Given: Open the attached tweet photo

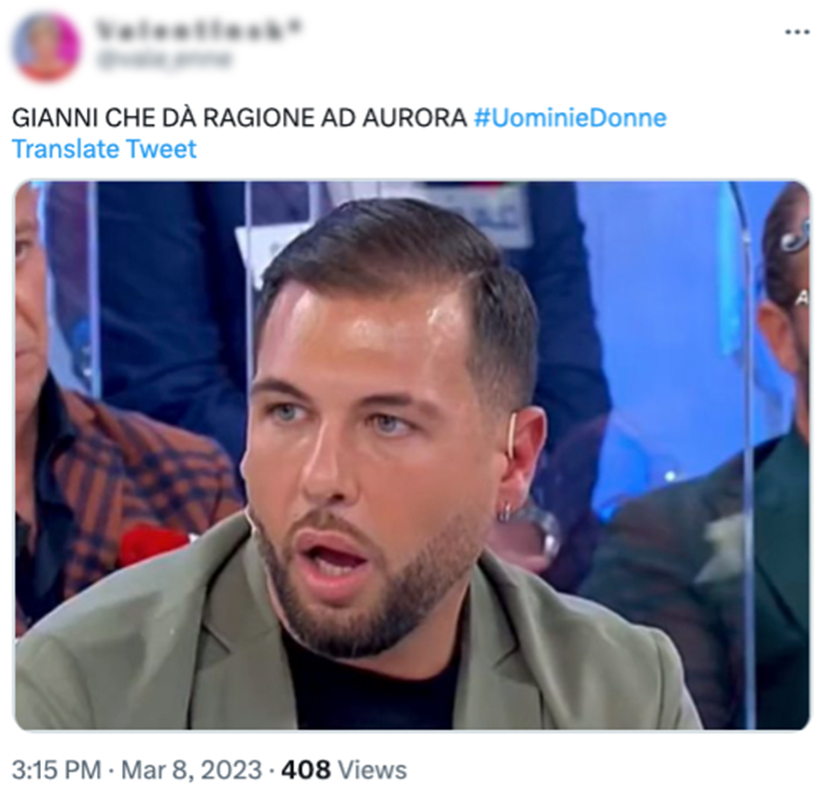Looking at the screenshot, I should pyautogui.click(x=412, y=455).
